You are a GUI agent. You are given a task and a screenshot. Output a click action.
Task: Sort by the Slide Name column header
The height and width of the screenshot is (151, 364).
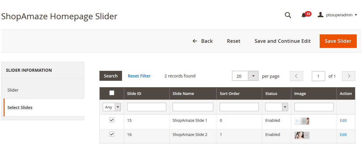pyautogui.click(x=193, y=93)
